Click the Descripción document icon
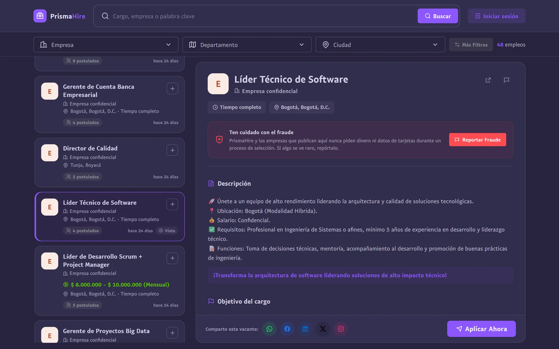 pyautogui.click(x=211, y=184)
